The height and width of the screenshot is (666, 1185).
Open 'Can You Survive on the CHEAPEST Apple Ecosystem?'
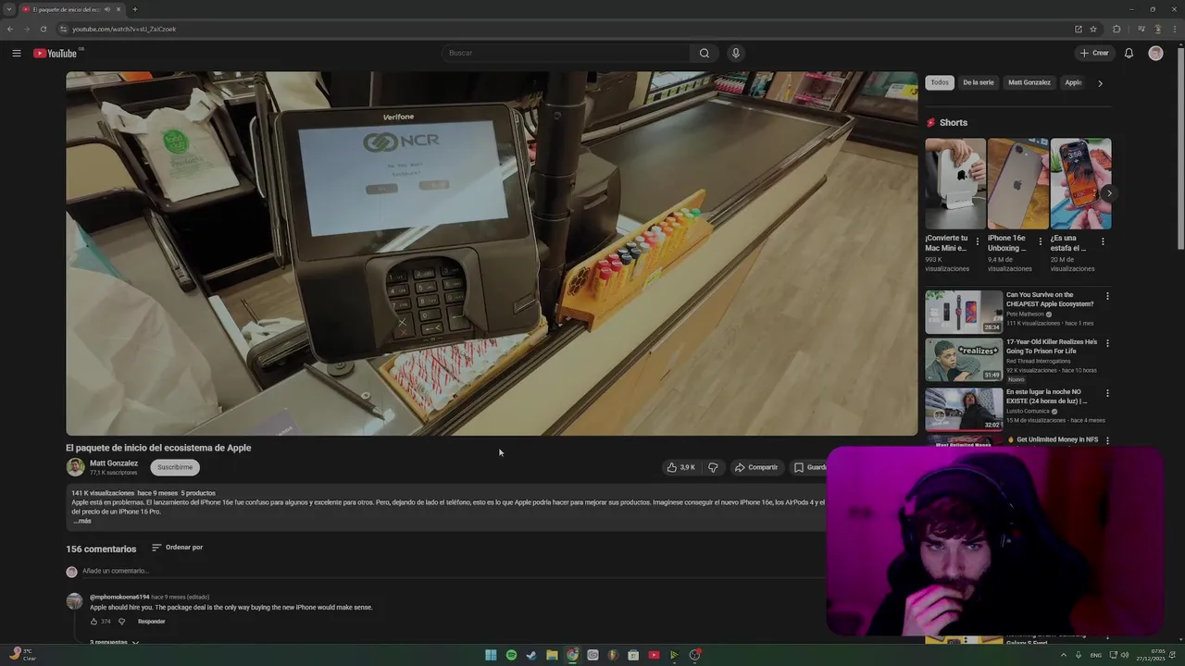coord(1050,300)
